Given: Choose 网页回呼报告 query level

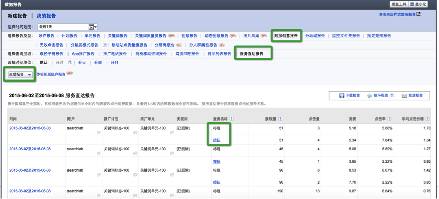Looking at the screenshot, I should tap(187, 54).
